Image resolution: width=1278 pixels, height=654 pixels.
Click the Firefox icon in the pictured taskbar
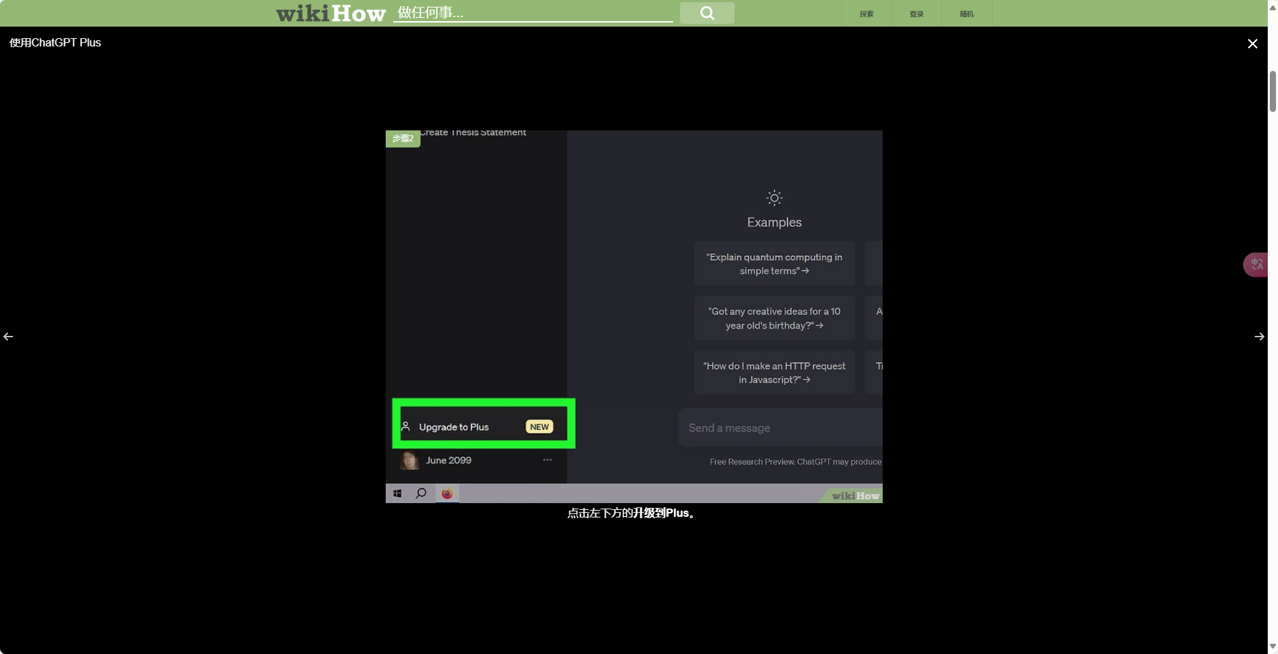(447, 494)
